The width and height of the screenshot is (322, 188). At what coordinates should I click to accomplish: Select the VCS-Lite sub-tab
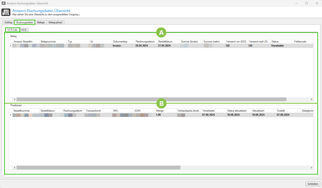click(x=13, y=30)
